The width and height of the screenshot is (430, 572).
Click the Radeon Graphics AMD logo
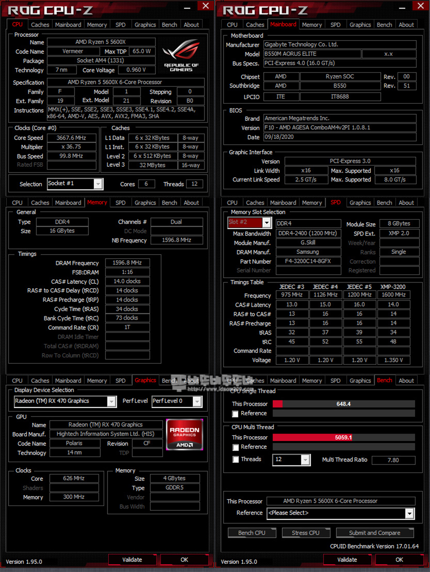184,434
